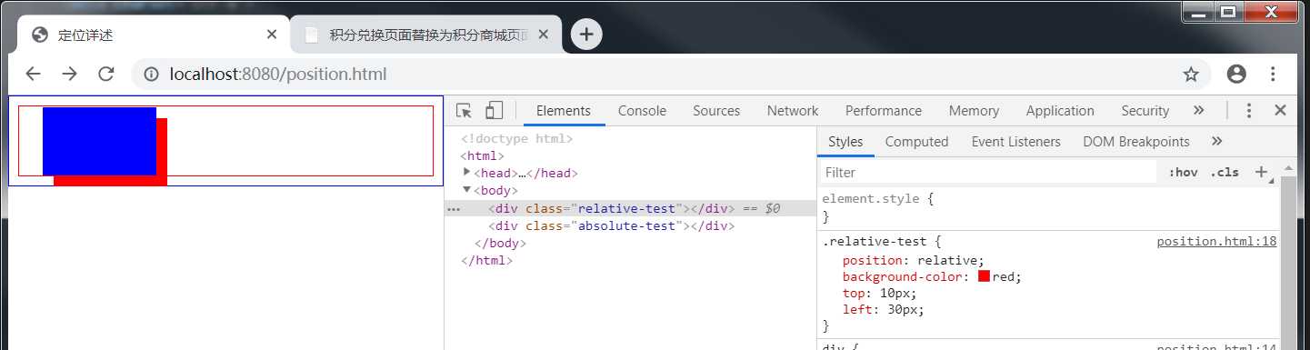The height and width of the screenshot is (350, 1310).
Task: Open DevTools customize three-dot menu
Action: click(x=1249, y=110)
